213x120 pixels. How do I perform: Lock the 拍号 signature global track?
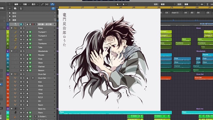[x=10, y=16]
